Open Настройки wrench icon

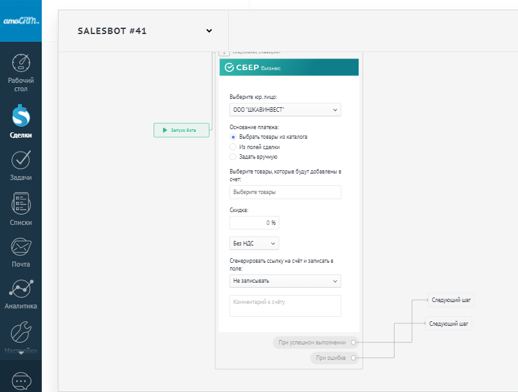21,332
